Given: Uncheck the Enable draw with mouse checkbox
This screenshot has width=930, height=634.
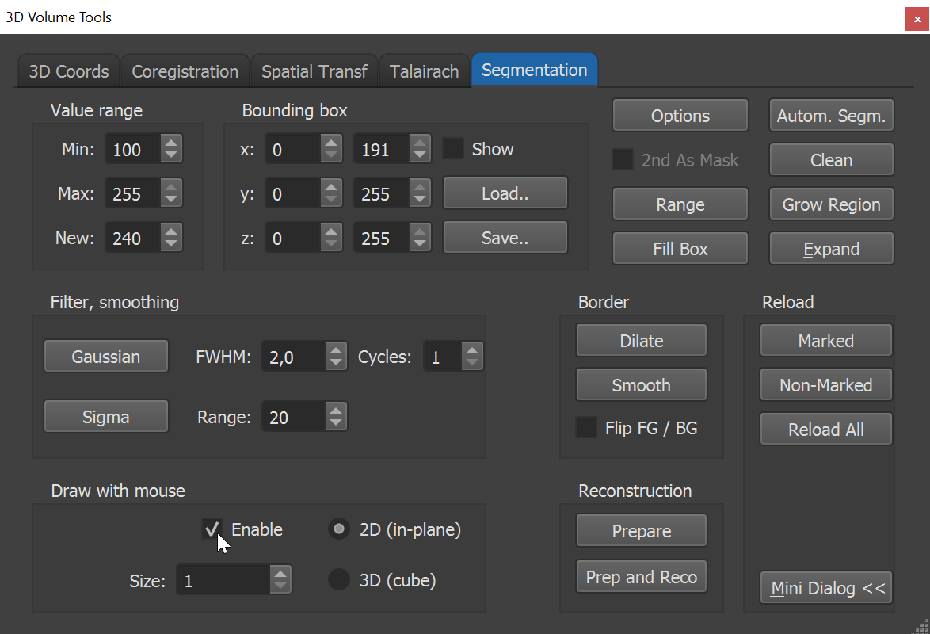Looking at the screenshot, I should pyautogui.click(x=212, y=529).
